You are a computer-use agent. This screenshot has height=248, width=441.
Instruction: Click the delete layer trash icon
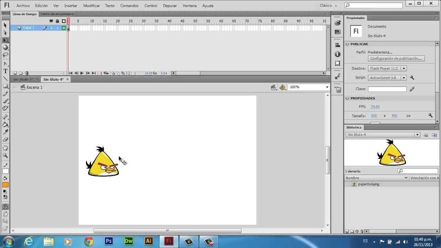click(x=27, y=73)
